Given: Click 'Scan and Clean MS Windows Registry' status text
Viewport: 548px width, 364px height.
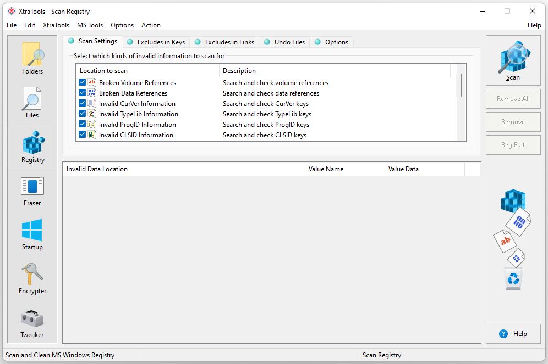Looking at the screenshot, I should tap(60, 355).
